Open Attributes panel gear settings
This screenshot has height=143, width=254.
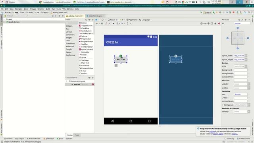coord(246,20)
